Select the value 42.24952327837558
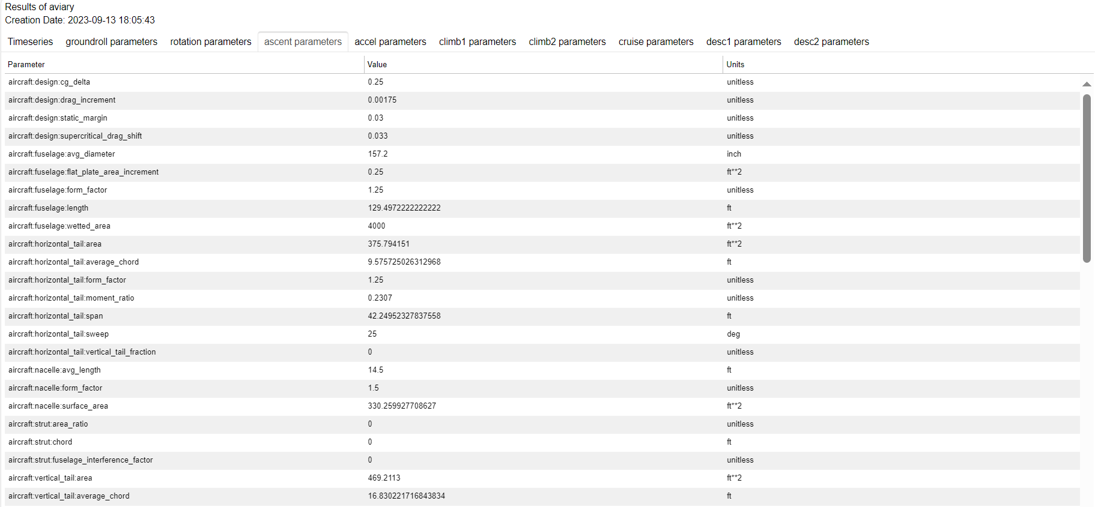 click(x=404, y=316)
